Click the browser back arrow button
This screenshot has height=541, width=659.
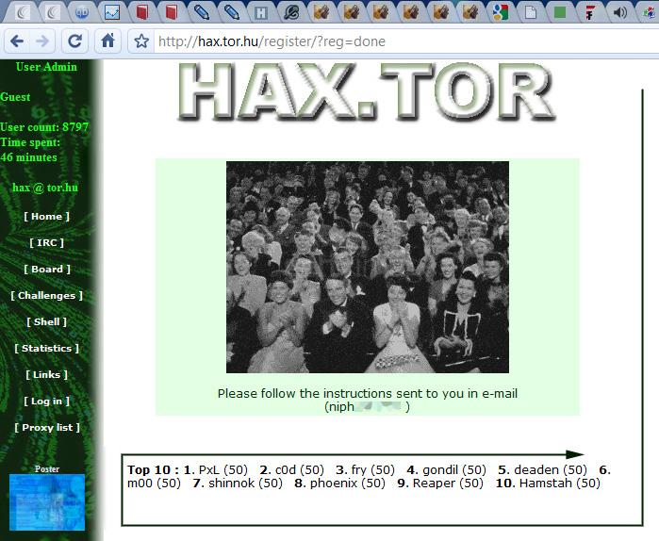pos(17,41)
